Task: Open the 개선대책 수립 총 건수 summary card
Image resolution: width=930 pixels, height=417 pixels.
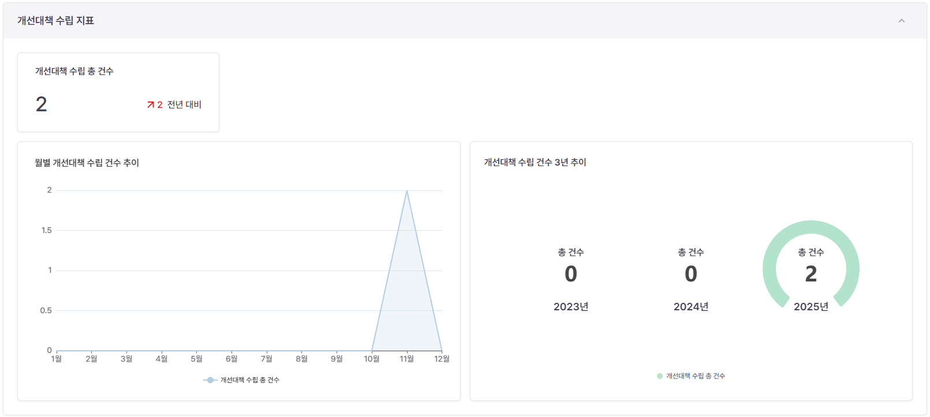Action: tap(118, 92)
